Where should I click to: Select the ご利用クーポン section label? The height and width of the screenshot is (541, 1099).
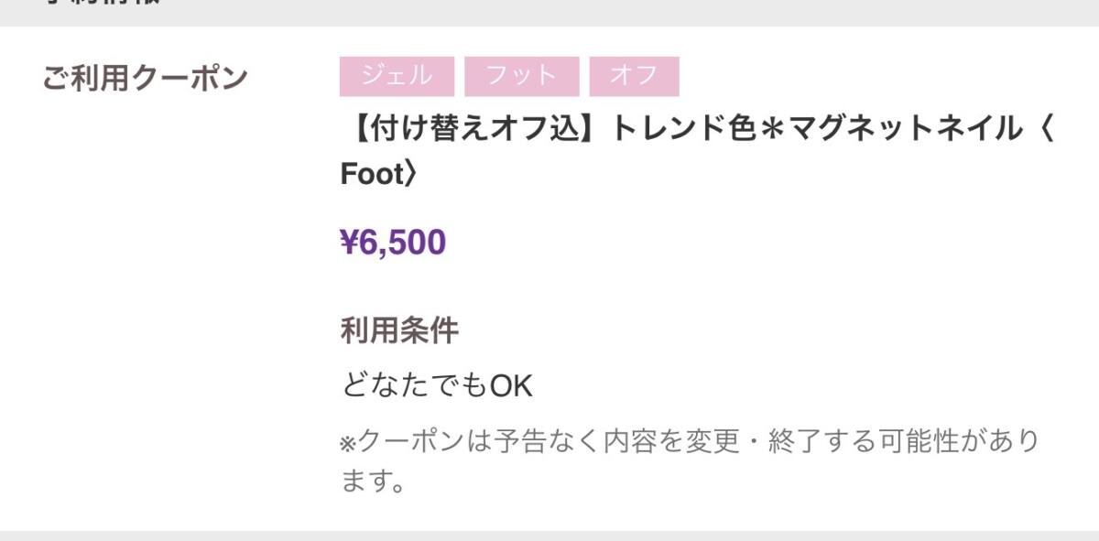[145, 79]
